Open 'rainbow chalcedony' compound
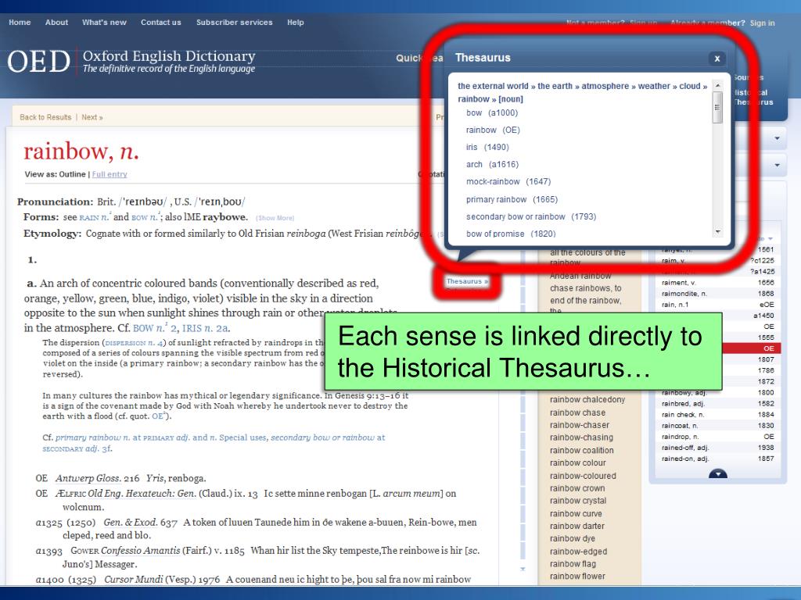The height and width of the screenshot is (600, 801). pos(587,400)
